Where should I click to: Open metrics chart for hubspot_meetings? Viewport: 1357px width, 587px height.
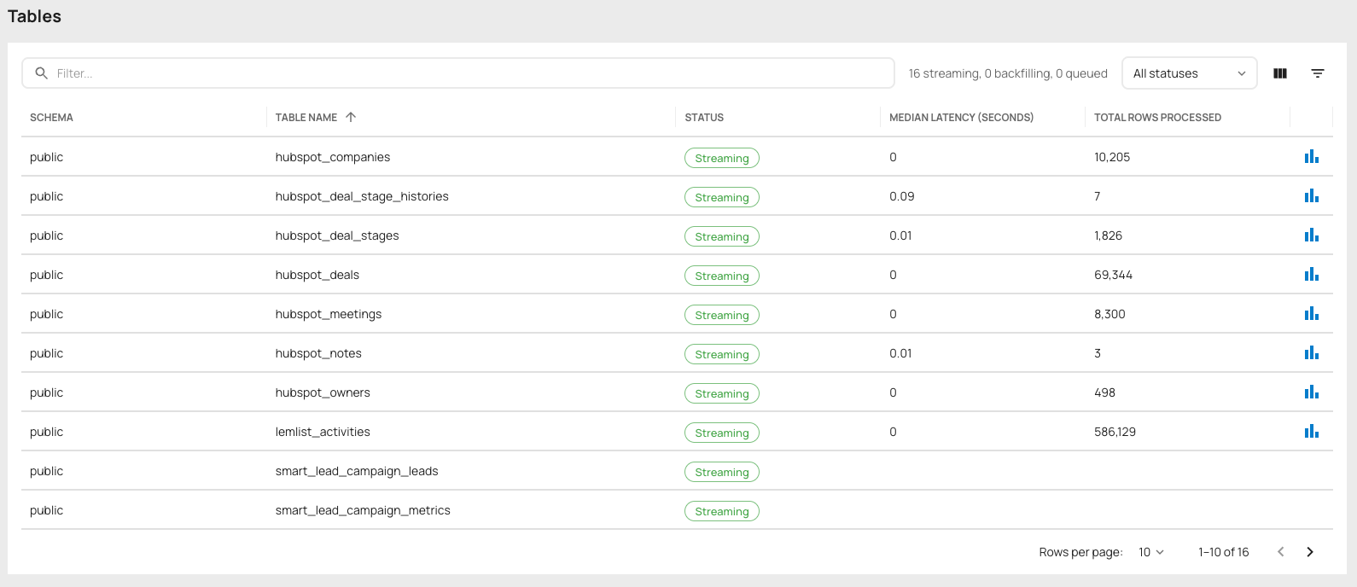1312,313
